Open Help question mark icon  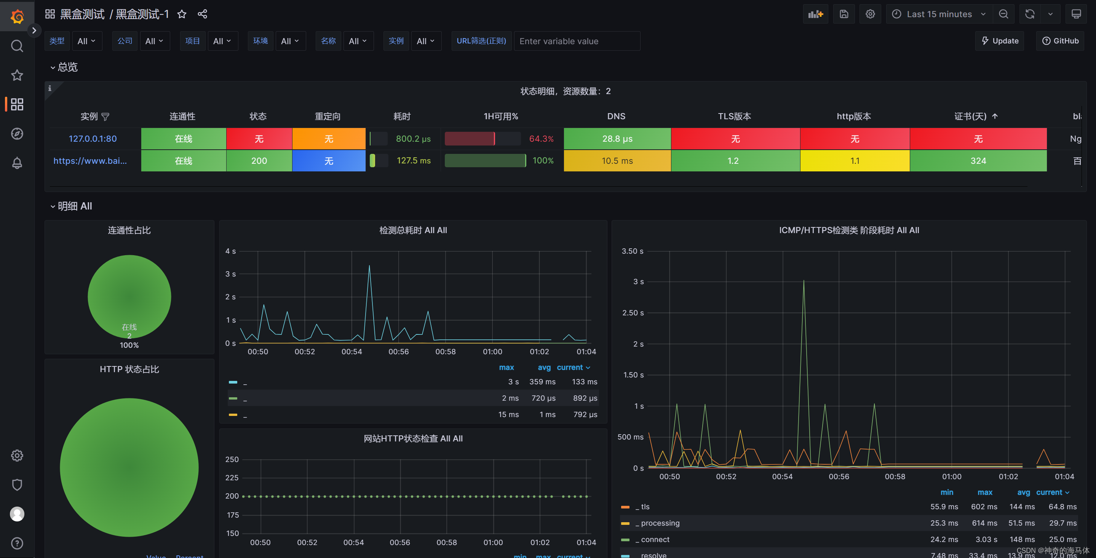point(17,544)
